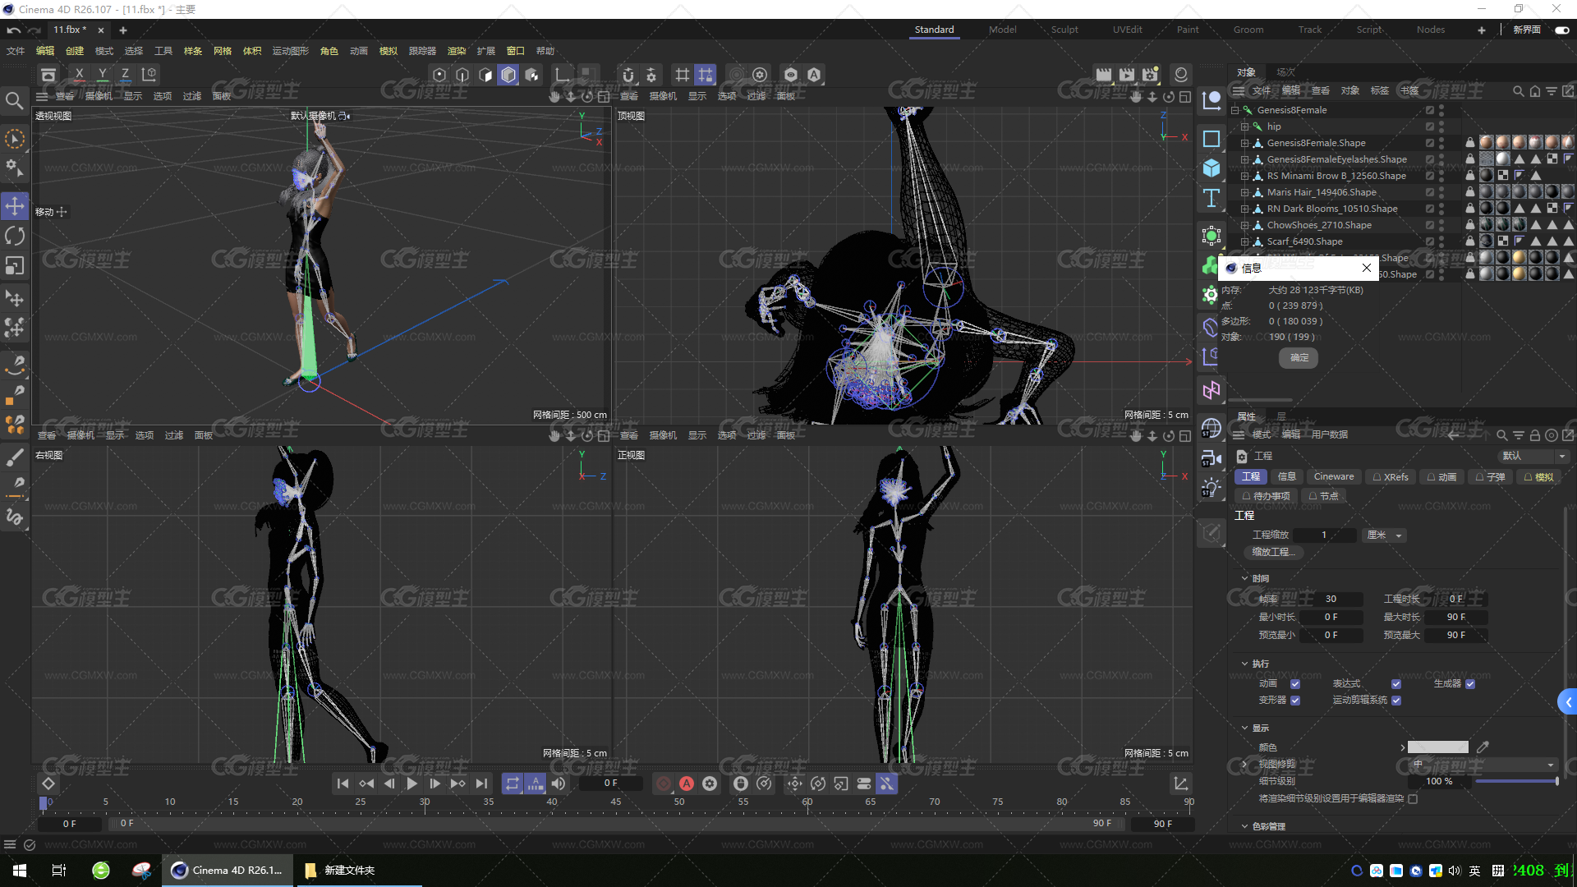Click the floor/sky globe icon in side palette
The height and width of the screenshot is (887, 1577).
[x=1211, y=428]
